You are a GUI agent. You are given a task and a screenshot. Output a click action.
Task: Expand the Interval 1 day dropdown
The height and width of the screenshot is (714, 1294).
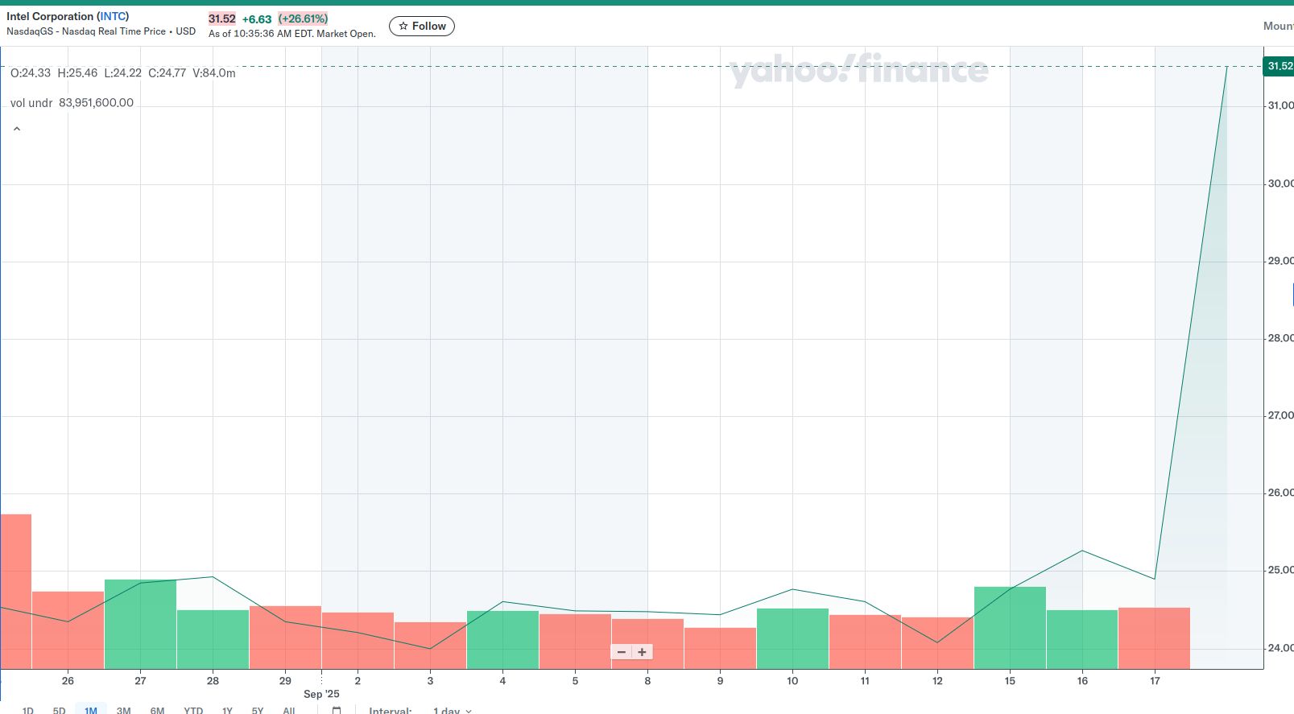click(452, 711)
